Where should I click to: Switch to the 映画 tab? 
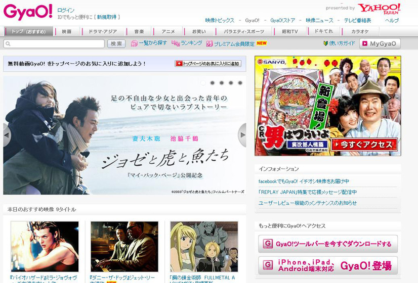click(67, 31)
